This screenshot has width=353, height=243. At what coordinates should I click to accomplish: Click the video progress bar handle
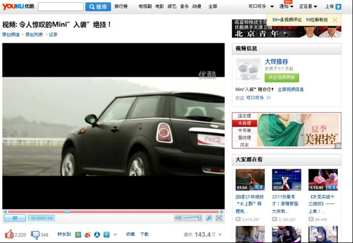click(x=66, y=211)
